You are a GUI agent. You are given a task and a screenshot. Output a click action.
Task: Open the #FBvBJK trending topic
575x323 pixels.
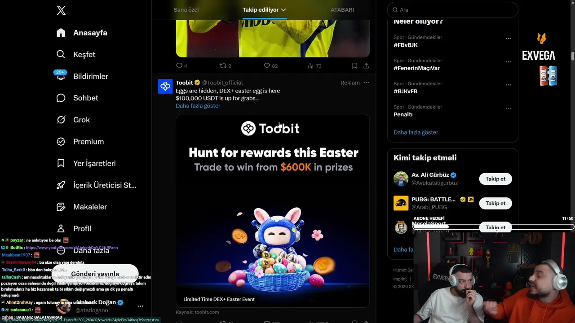point(406,45)
